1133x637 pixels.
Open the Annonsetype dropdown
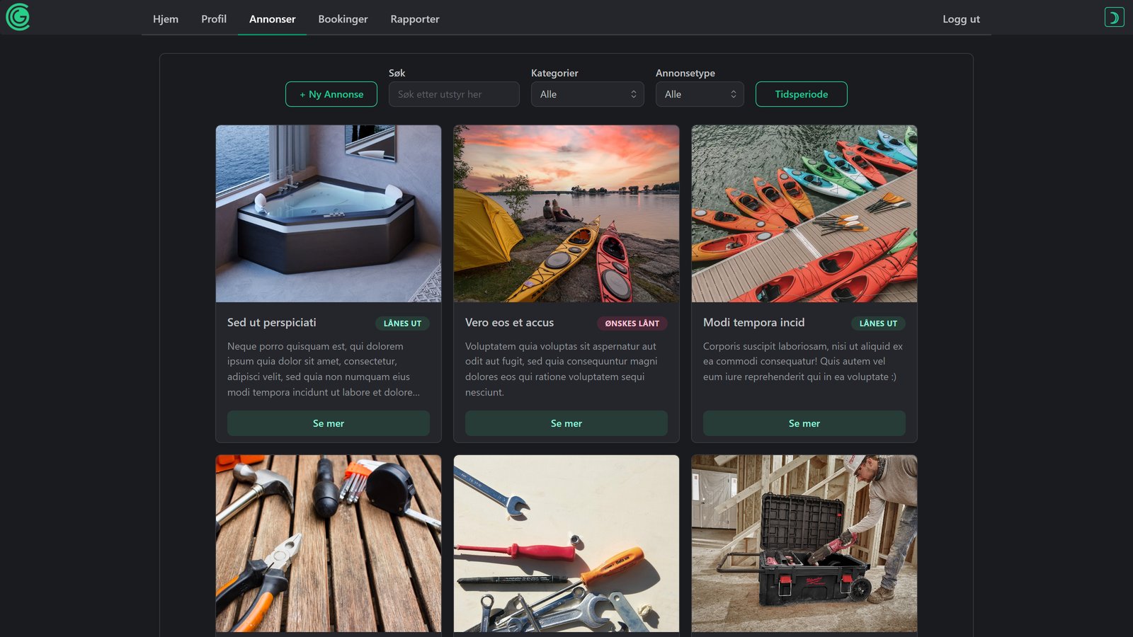click(x=700, y=94)
